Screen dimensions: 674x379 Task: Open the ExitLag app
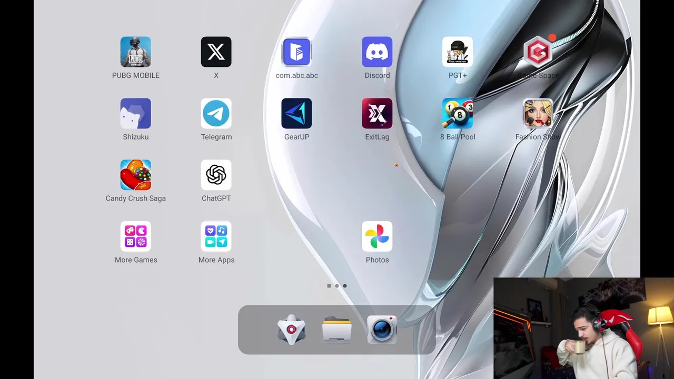click(x=377, y=113)
